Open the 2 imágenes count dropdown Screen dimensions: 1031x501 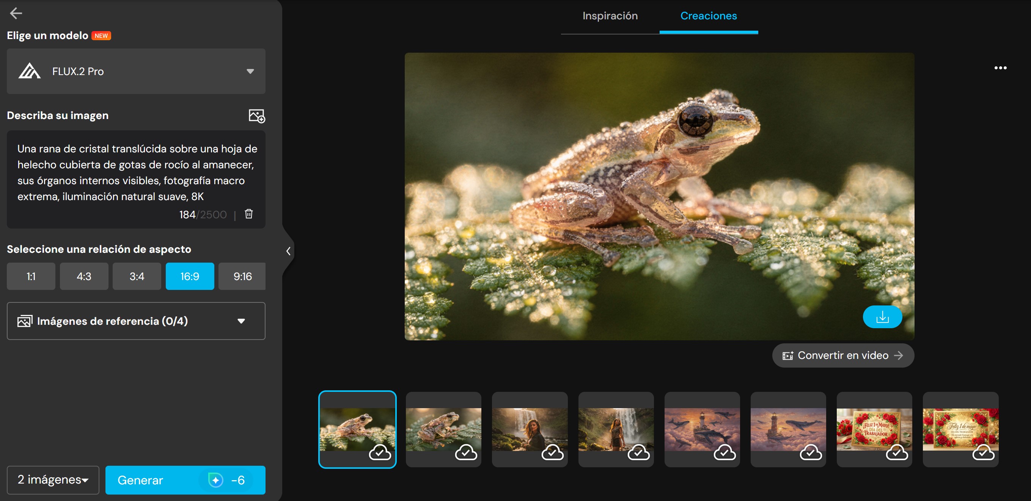coord(53,480)
